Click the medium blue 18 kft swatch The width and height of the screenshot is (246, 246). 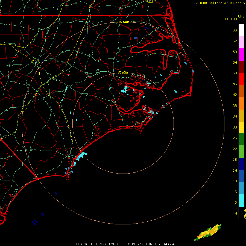coord(241,176)
